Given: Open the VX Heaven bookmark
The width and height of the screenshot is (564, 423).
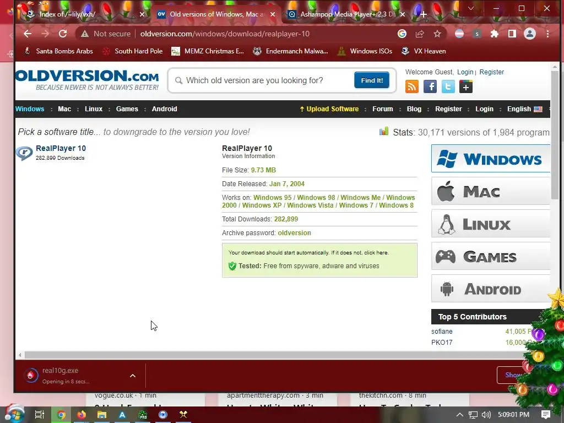Looking at the screenshot, I should 424,51.
